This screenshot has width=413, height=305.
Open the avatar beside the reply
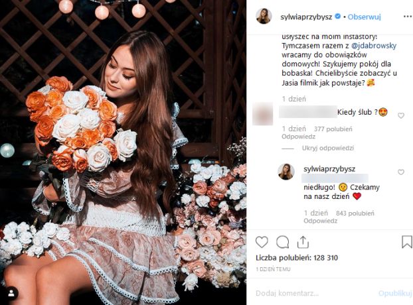click(286, 172)
